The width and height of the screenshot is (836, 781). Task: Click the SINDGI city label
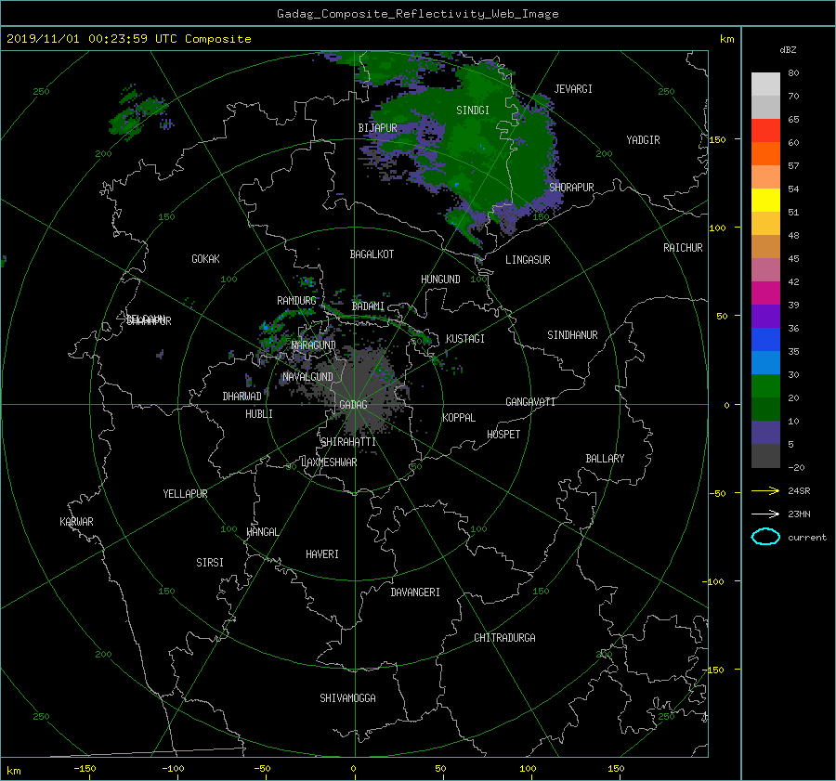pos(473,111)
